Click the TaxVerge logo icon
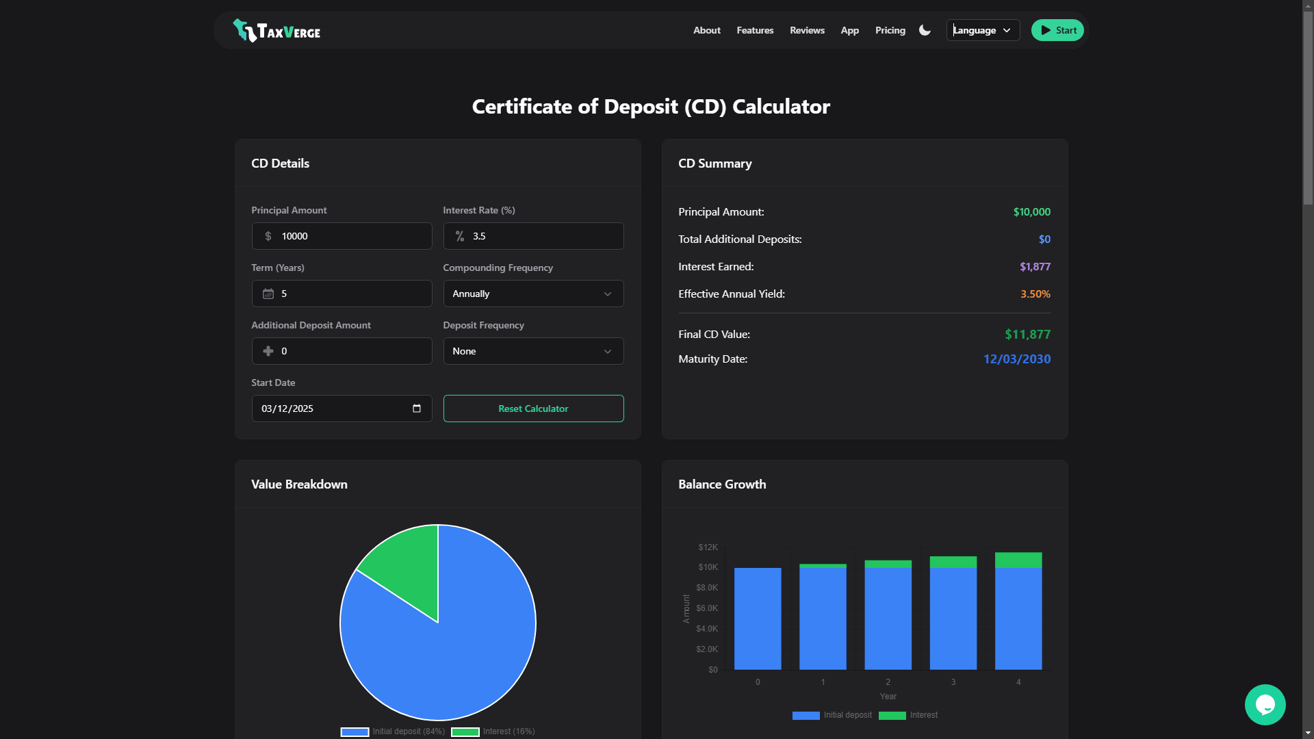The width and height of the screenshot is (1314, 739). coord(244,29)
